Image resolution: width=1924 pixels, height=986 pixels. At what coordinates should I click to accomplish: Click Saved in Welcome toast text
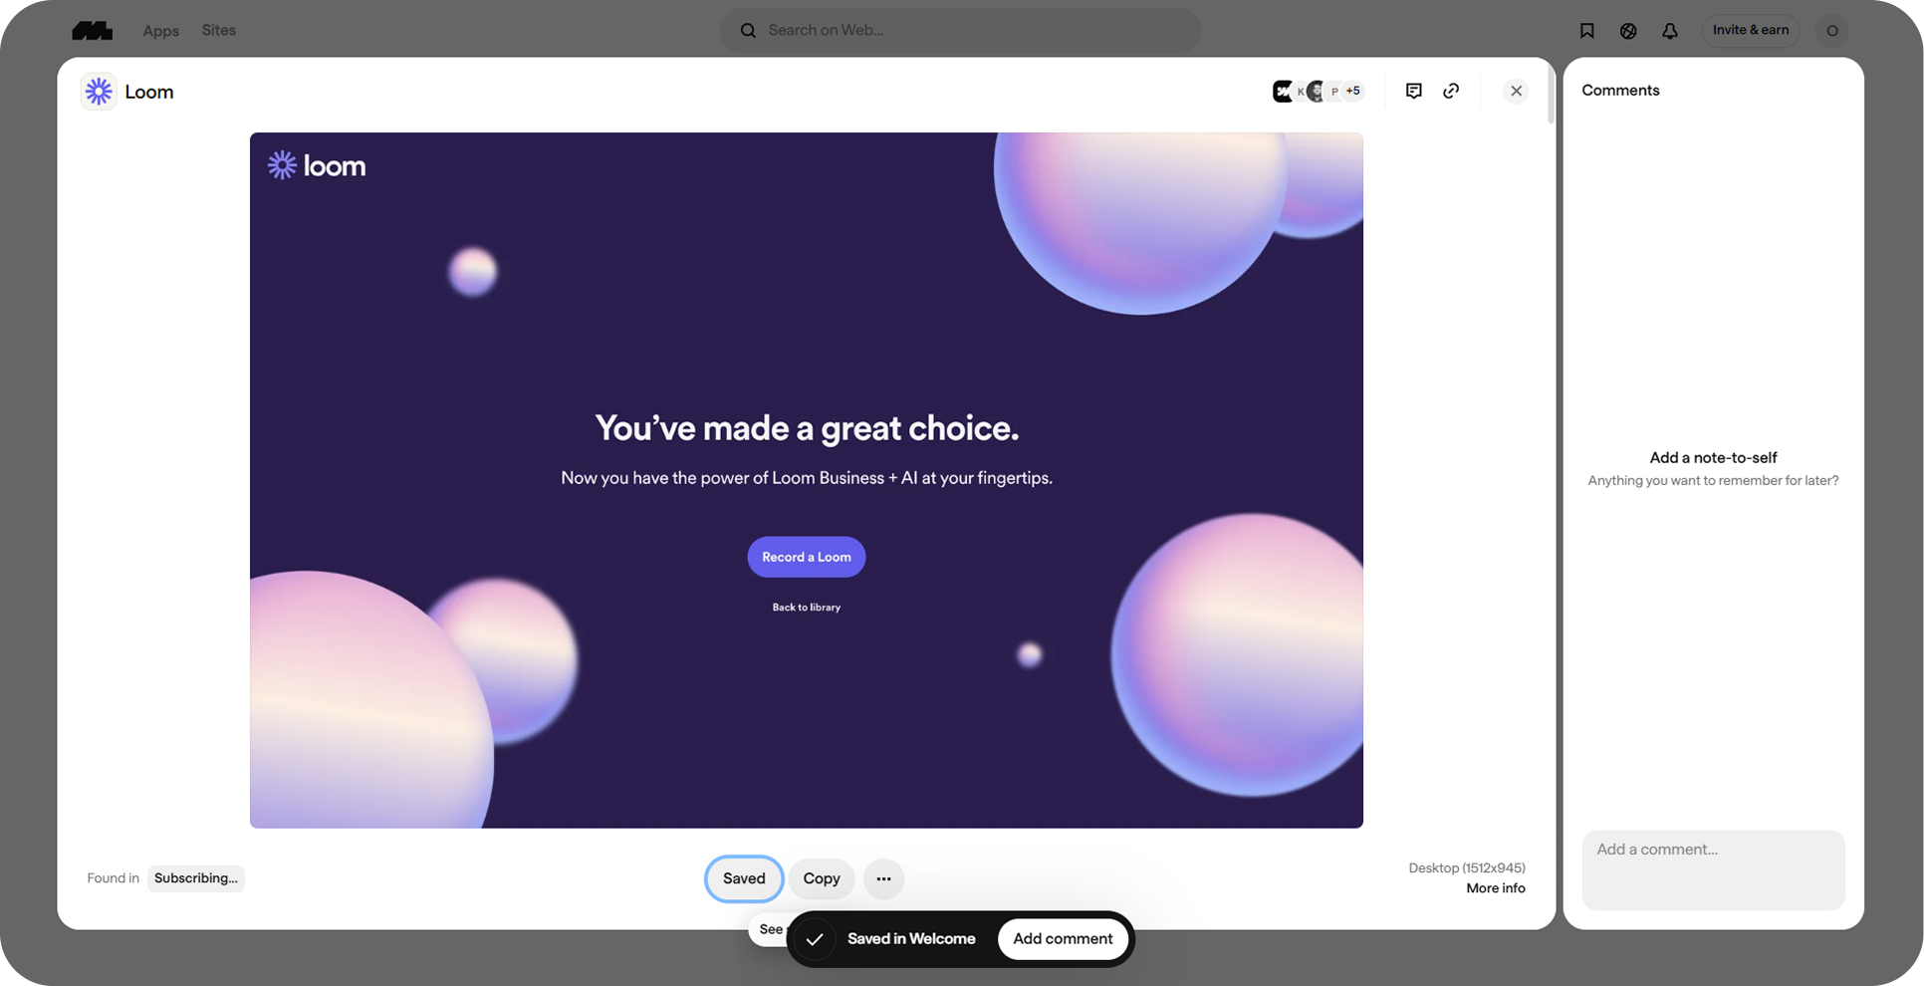[911, 939]
